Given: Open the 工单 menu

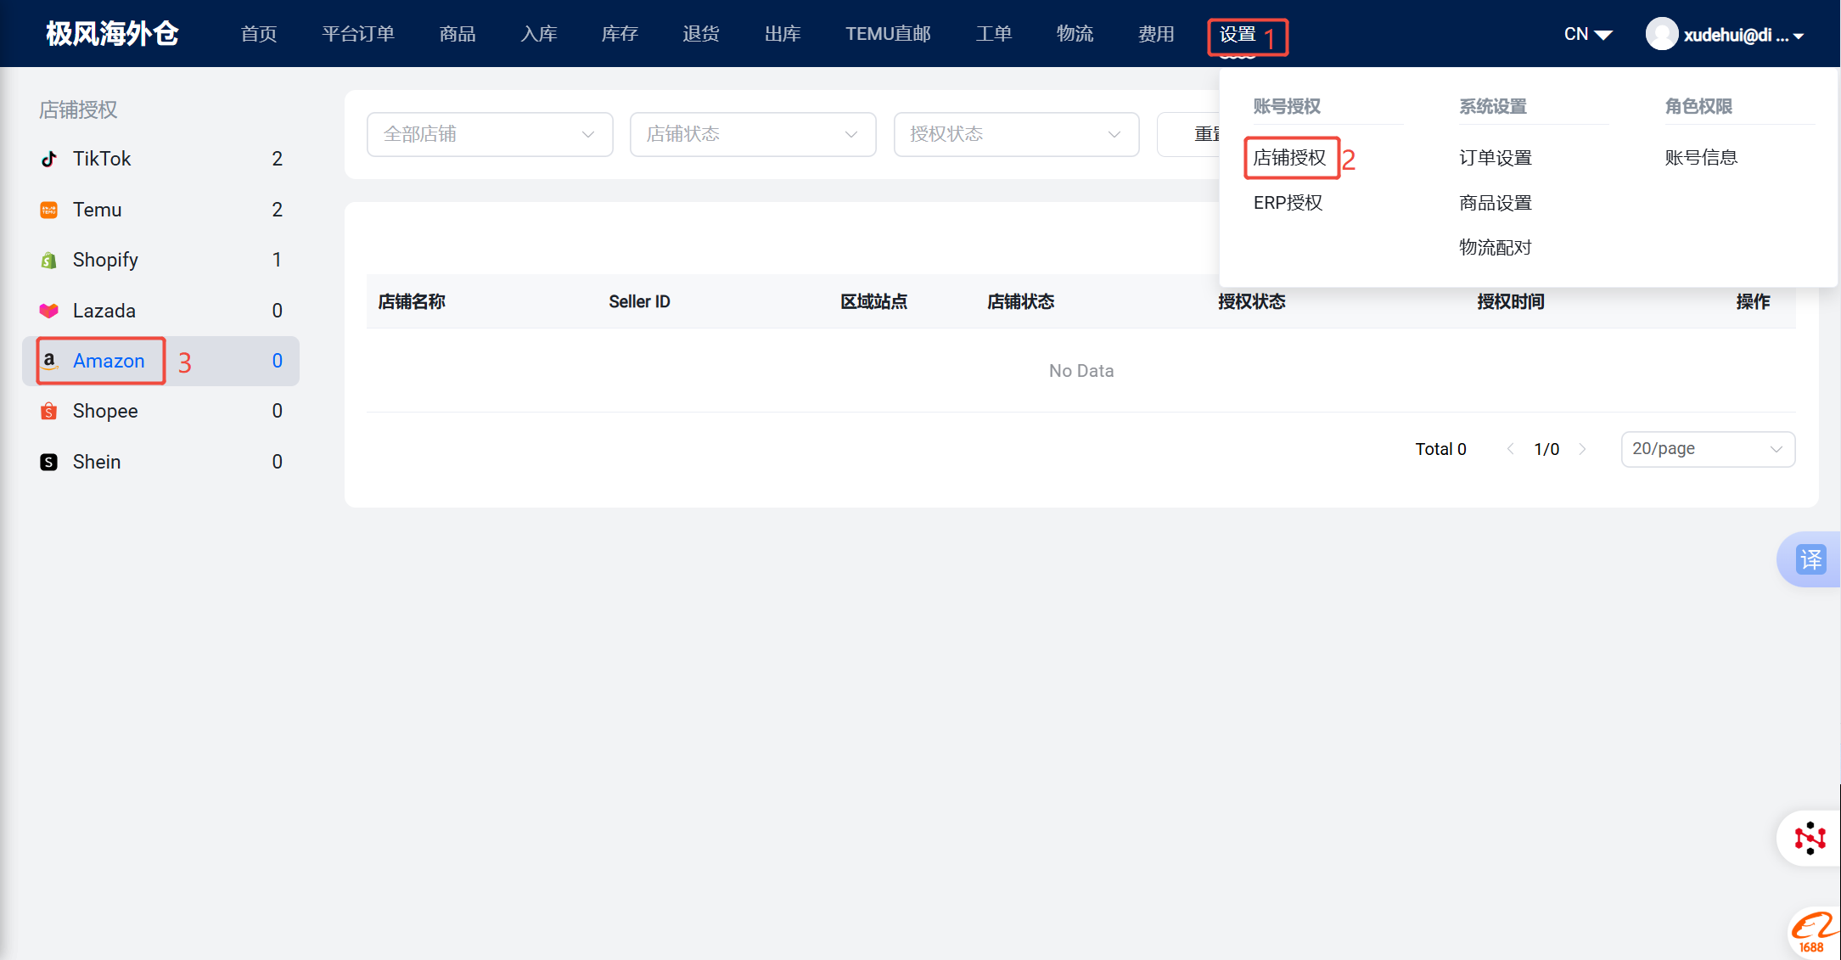Looking at the screenshot, I should (x=994, y=34).
